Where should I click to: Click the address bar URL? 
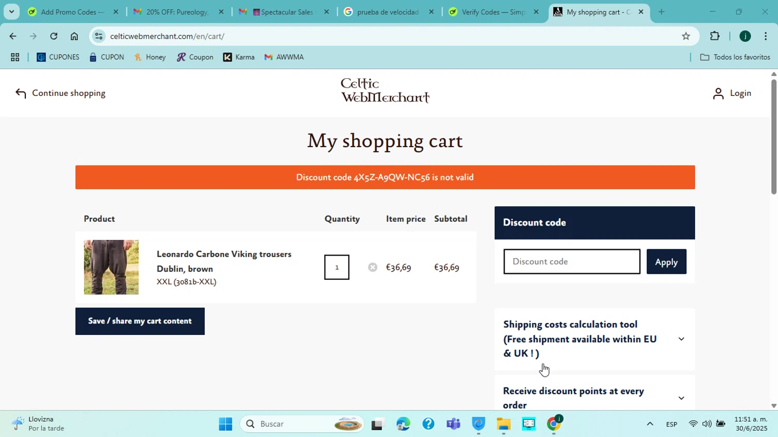tap(167, 36)
